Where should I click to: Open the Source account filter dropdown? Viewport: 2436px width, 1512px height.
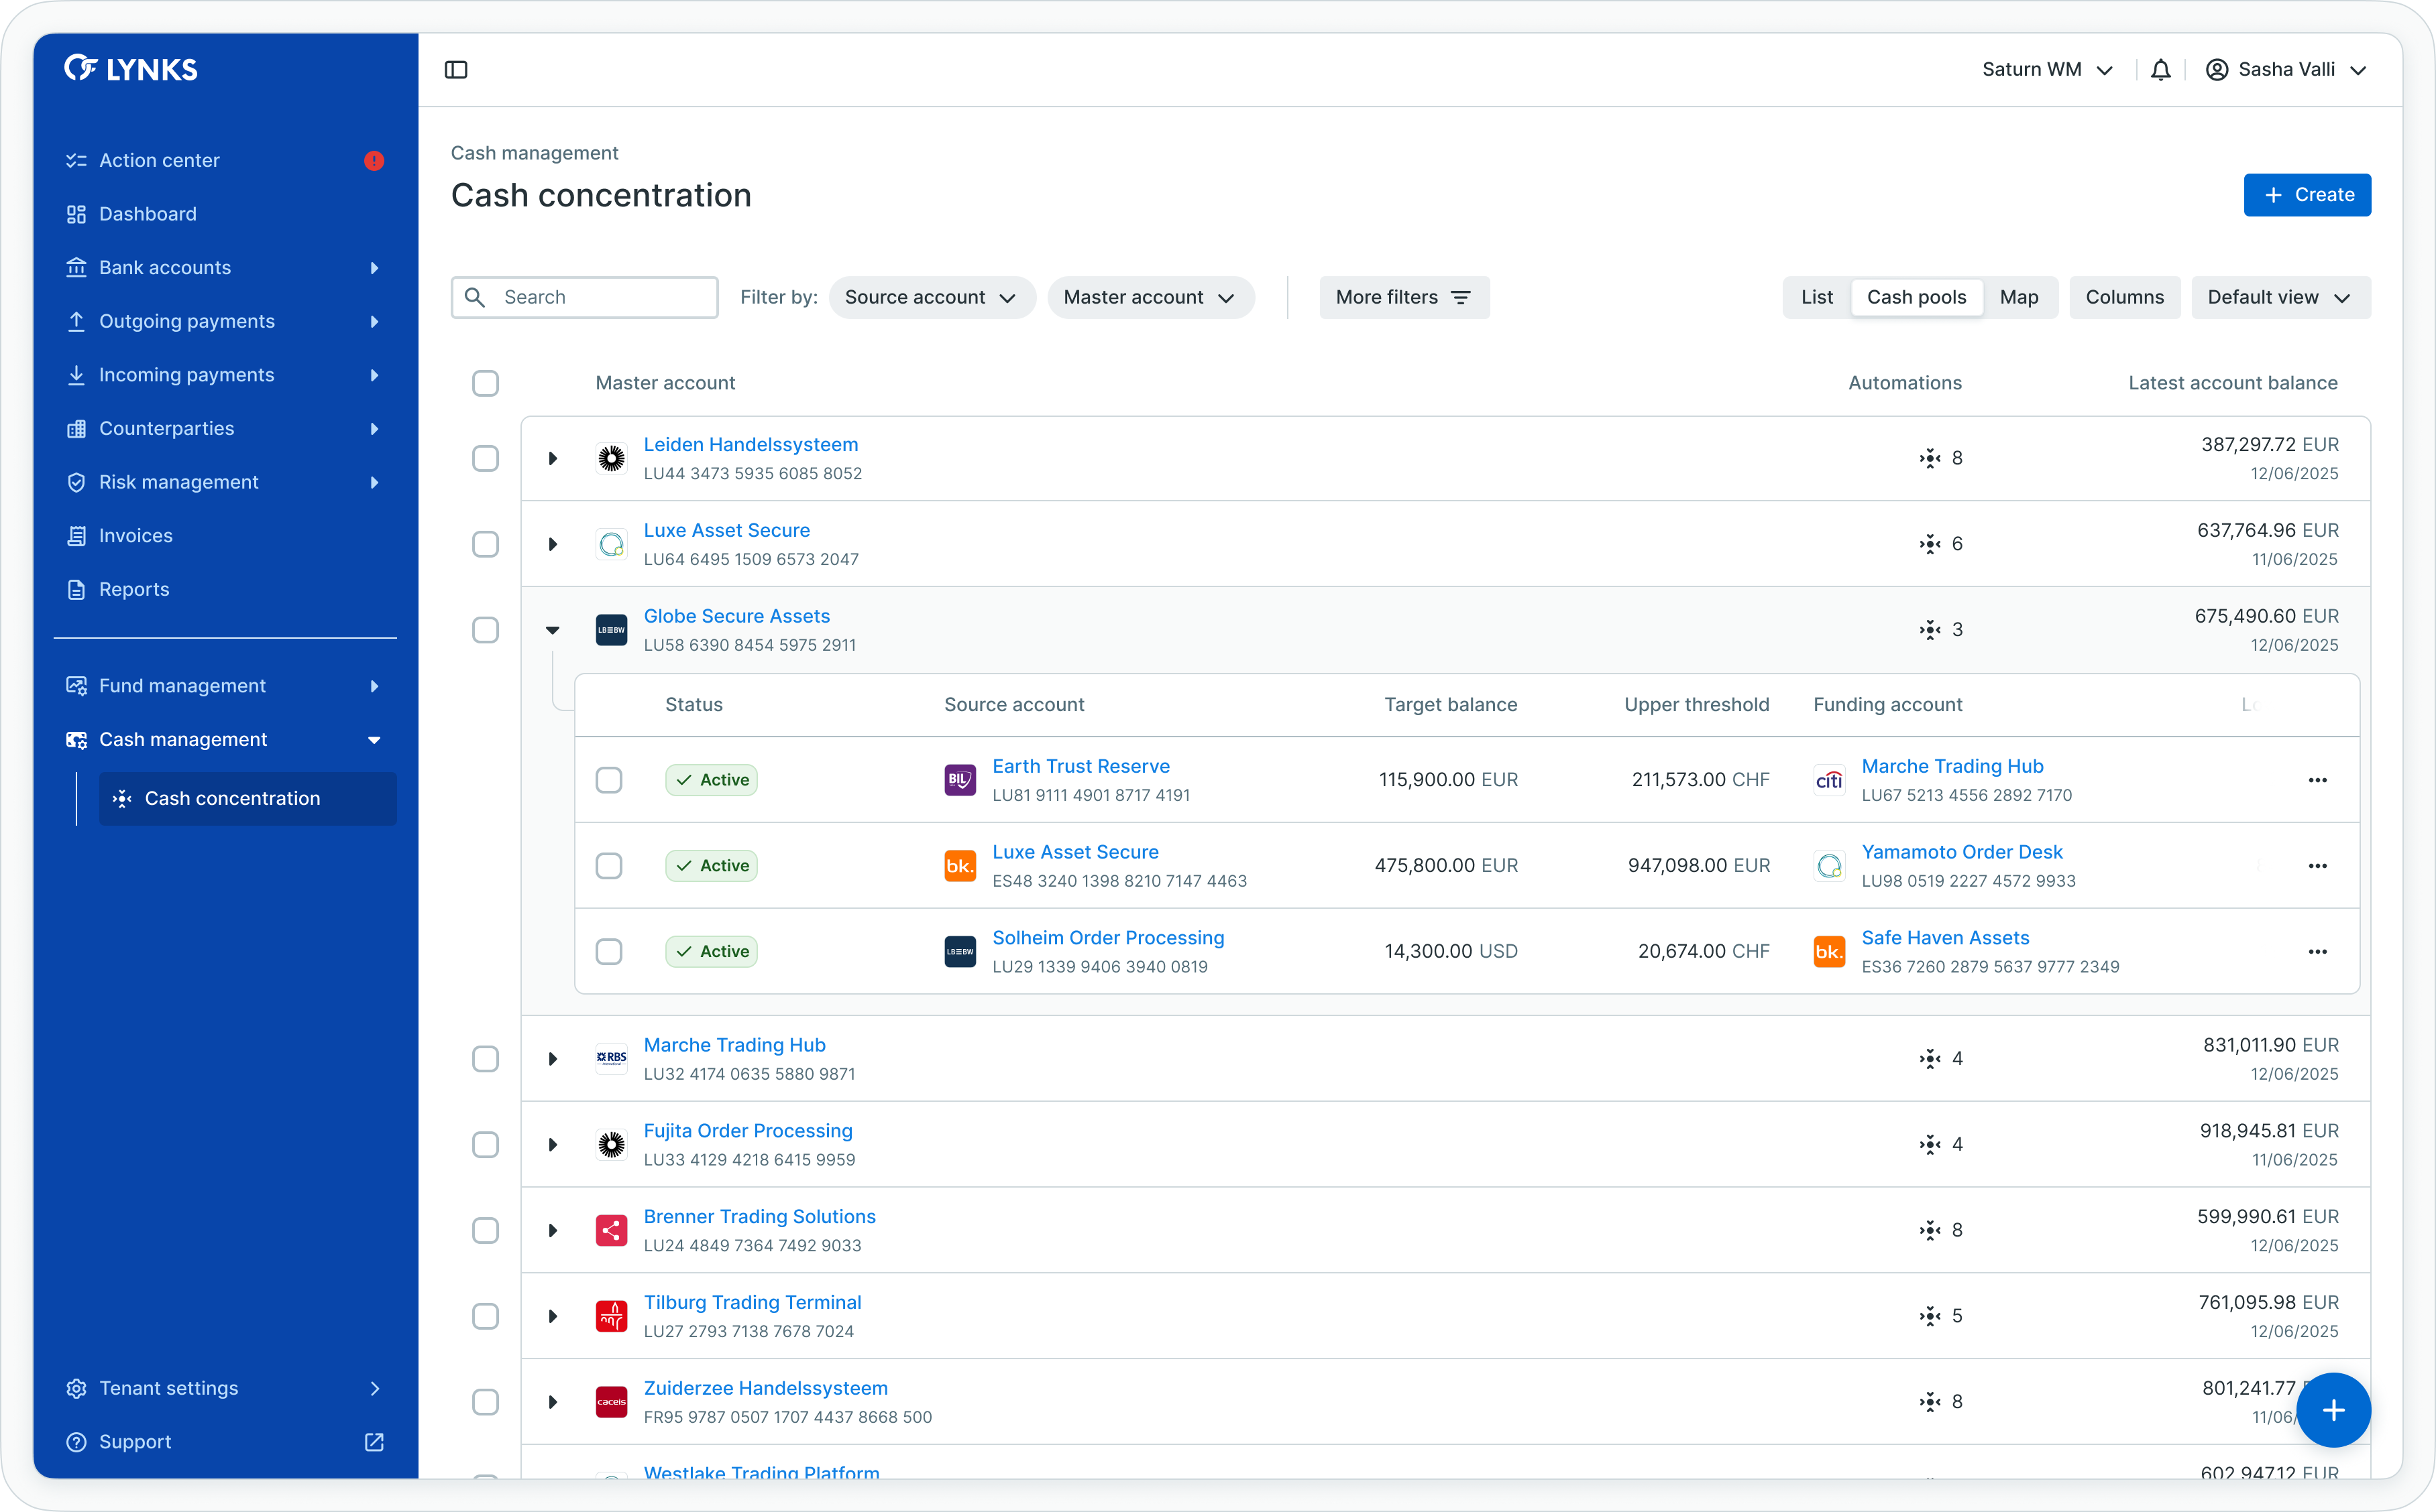(930, 298)
